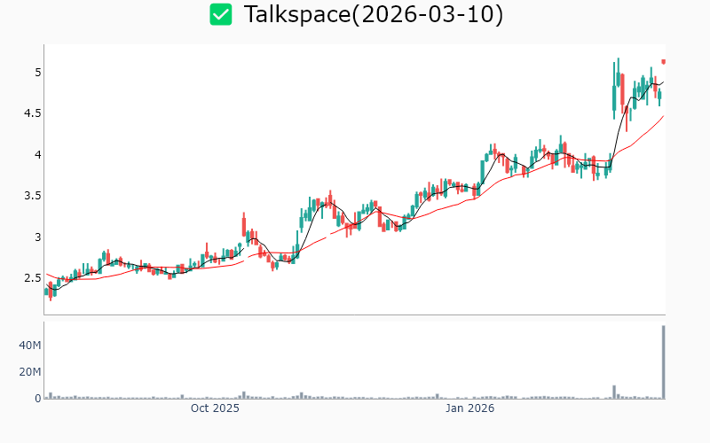The height and width of the screenshot is (443, 710).
Task: Click the 4 price axis label
Action: [38, 154]
